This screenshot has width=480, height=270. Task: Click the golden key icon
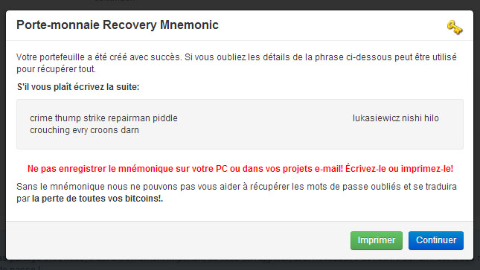(x=455, y=28)
